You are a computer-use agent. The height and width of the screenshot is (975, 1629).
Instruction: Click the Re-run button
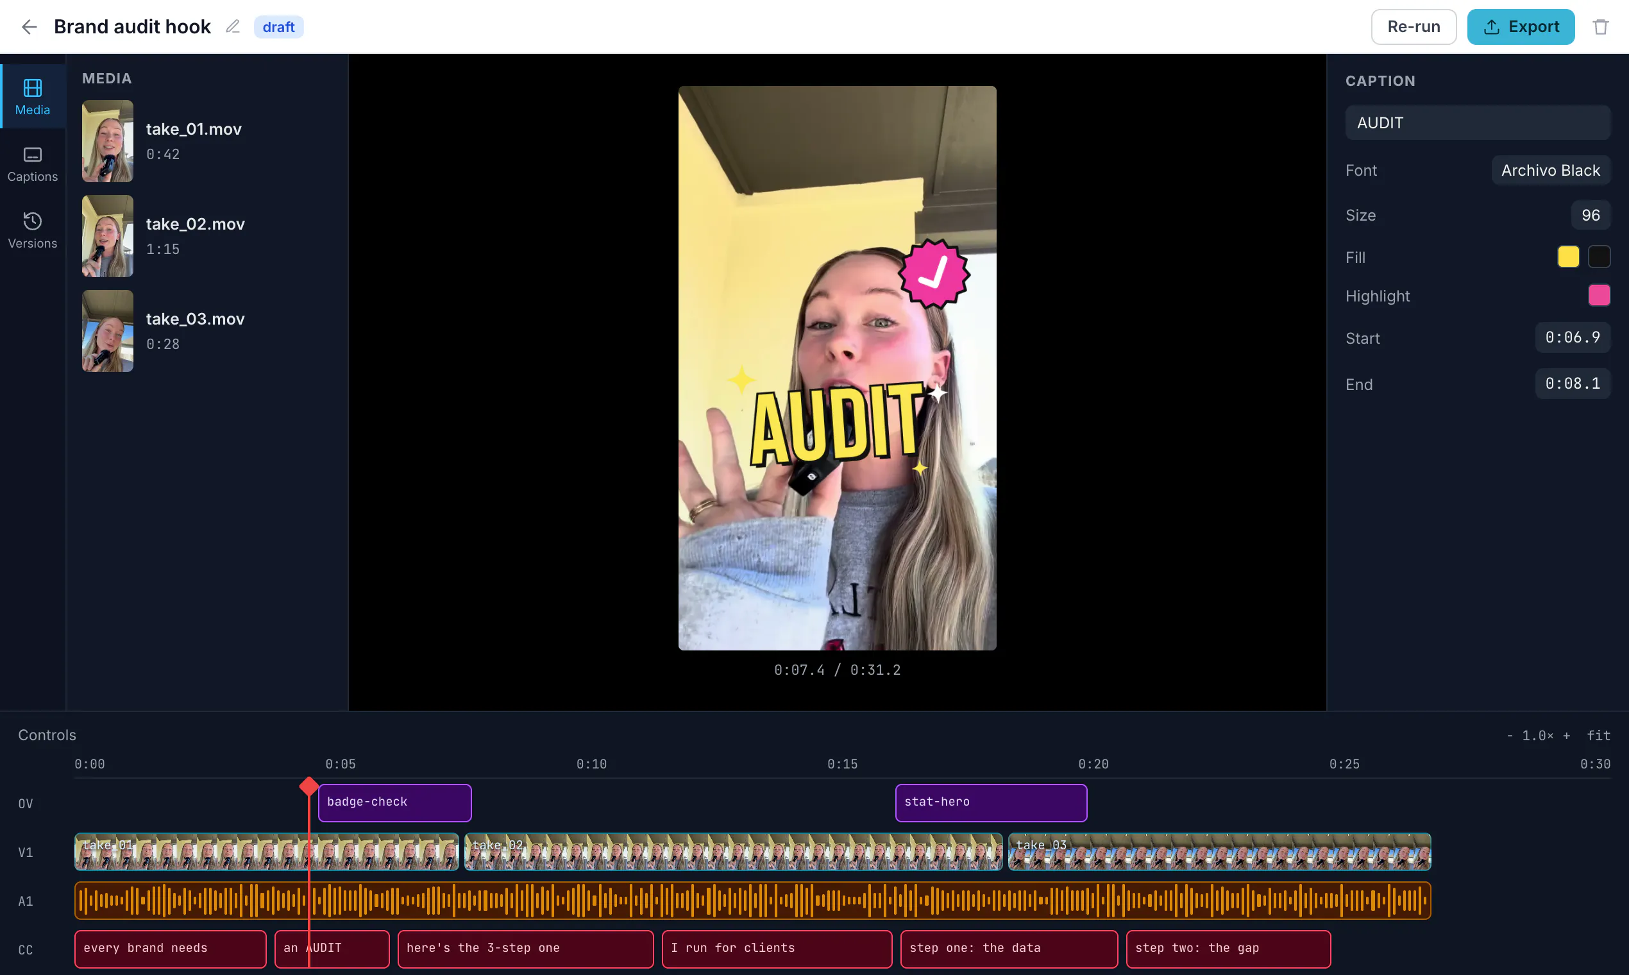pos(1414,27)
